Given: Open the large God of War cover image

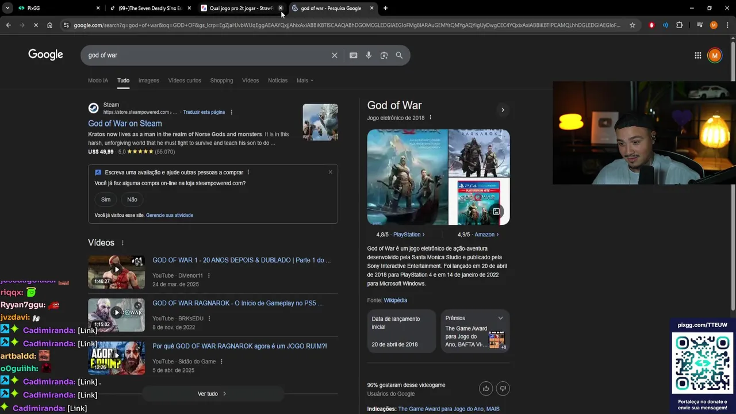Looking at the screenshot, I should 407,177.
